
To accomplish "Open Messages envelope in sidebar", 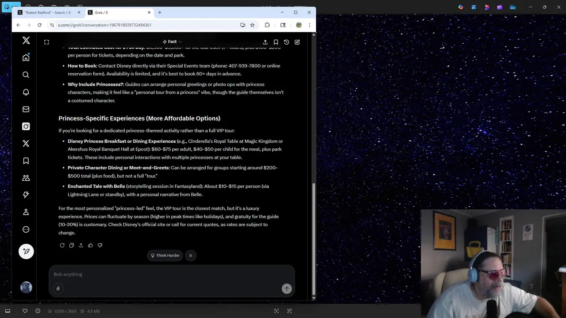I will click(26, 109).
